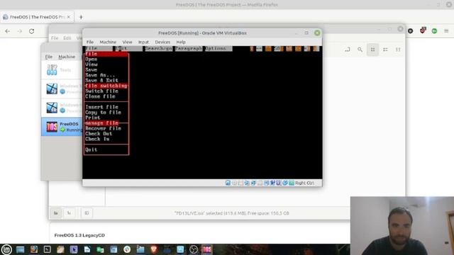Close the FreeDOS Firefox tab
Viewport: 454px width, 255px height.
[69, 17]
